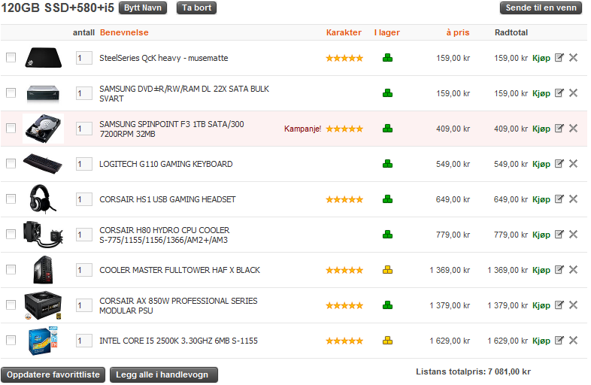This screenshot has width=591, height=385.
Task: Edit note for Corsair AX 850W PSU row
Action: [x=559, y=305]
